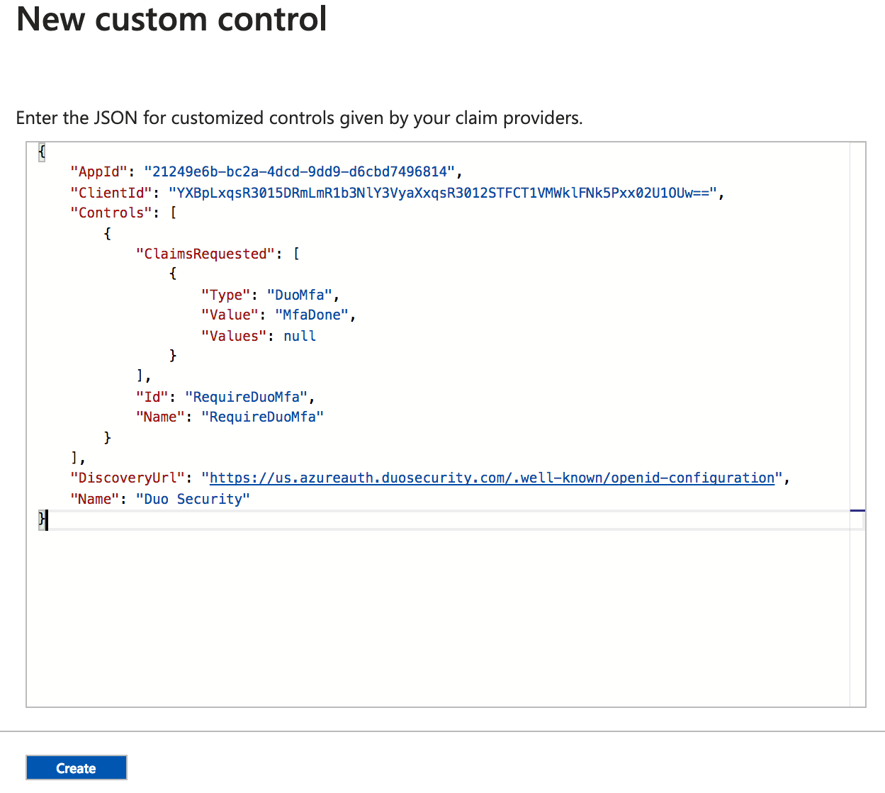
Task: Click the null Values entry
Action: (299, 336)
